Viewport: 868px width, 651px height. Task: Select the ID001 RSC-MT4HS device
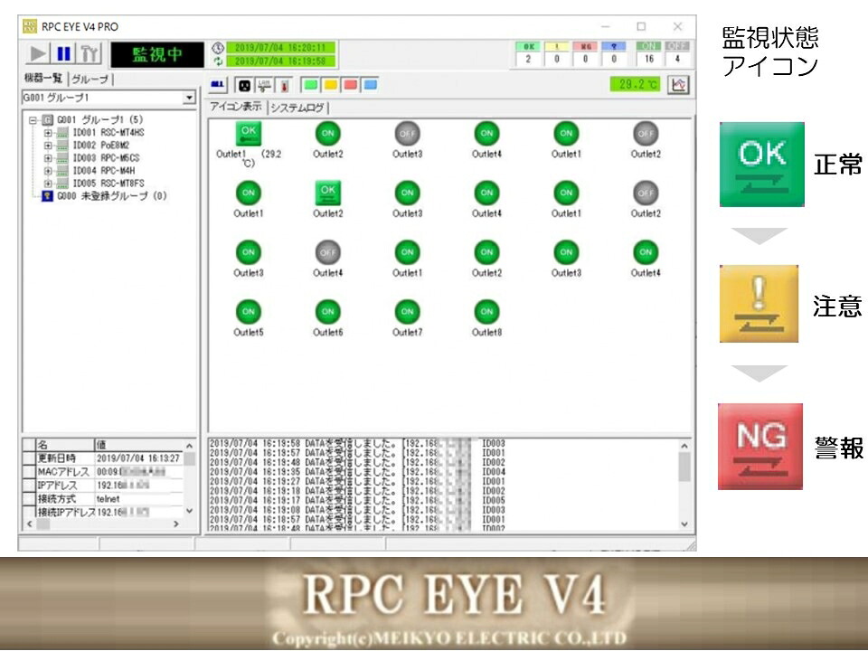(108, 133)
